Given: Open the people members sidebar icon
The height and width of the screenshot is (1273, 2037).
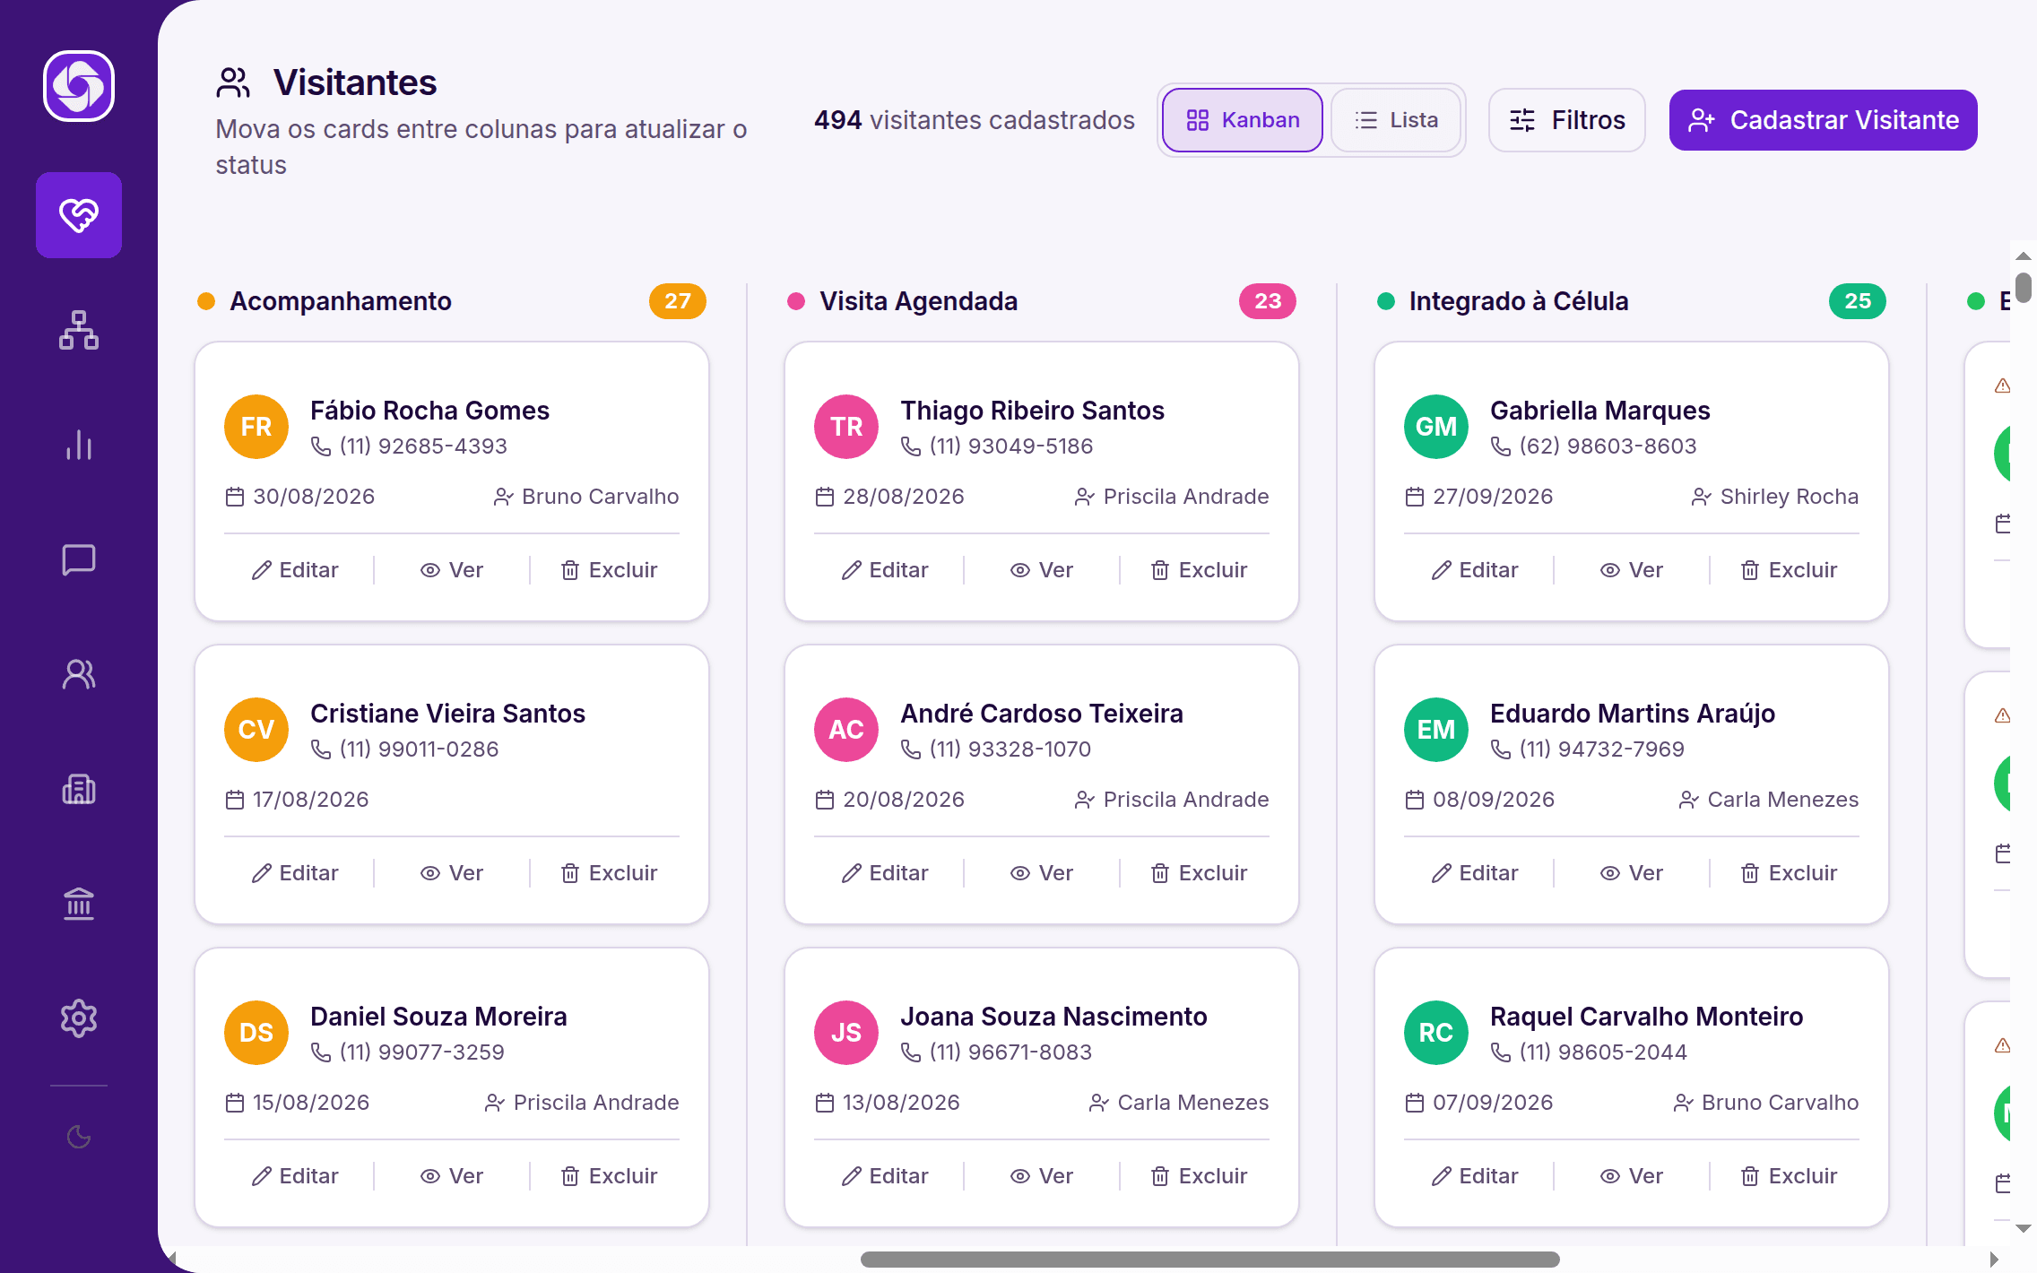Looking at the screenshot, I should click(79, 674).
